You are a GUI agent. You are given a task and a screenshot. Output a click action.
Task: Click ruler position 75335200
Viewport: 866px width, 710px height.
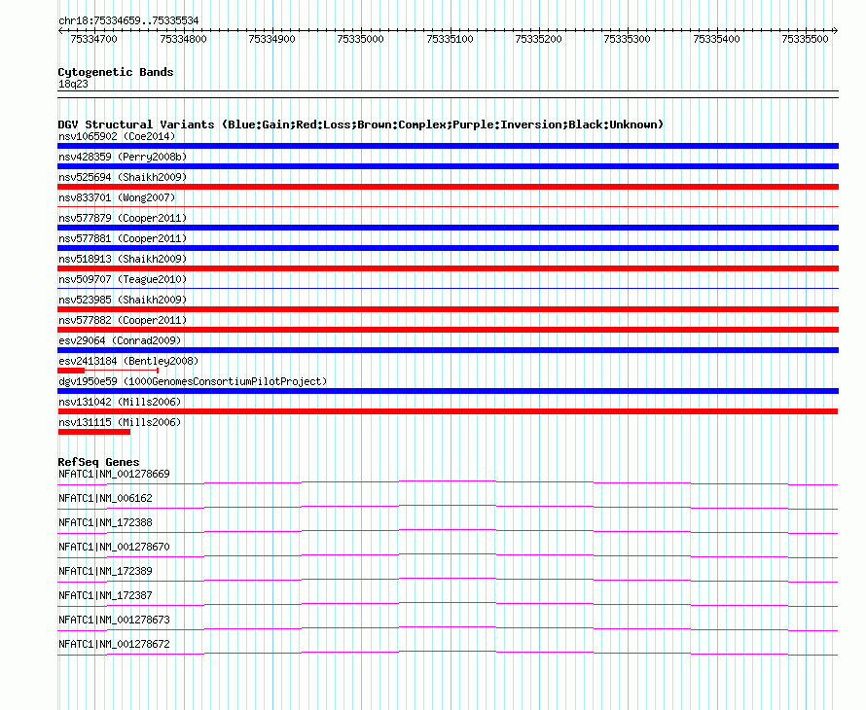pos(538,39)
